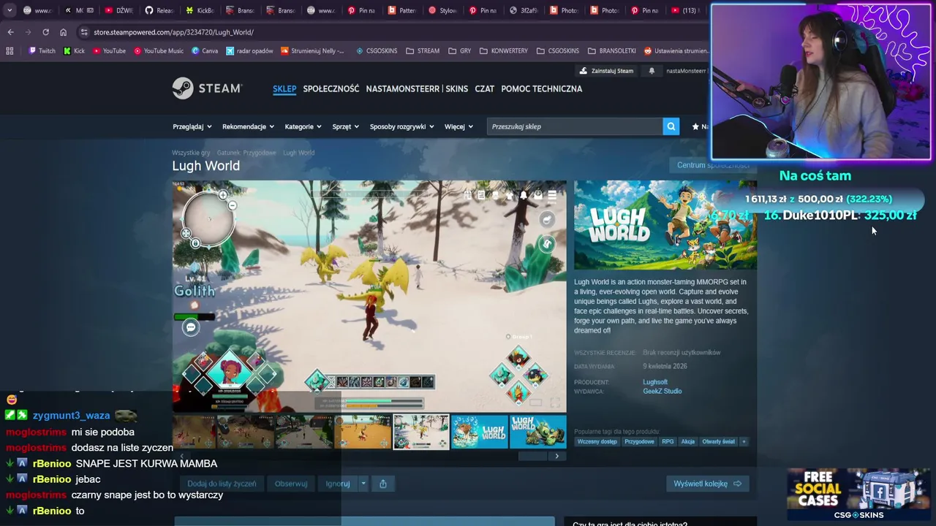Viewport: 936px width, 526px height.
Task: Select the orange desert screenshot thumbnail
Action: [363, 431]
